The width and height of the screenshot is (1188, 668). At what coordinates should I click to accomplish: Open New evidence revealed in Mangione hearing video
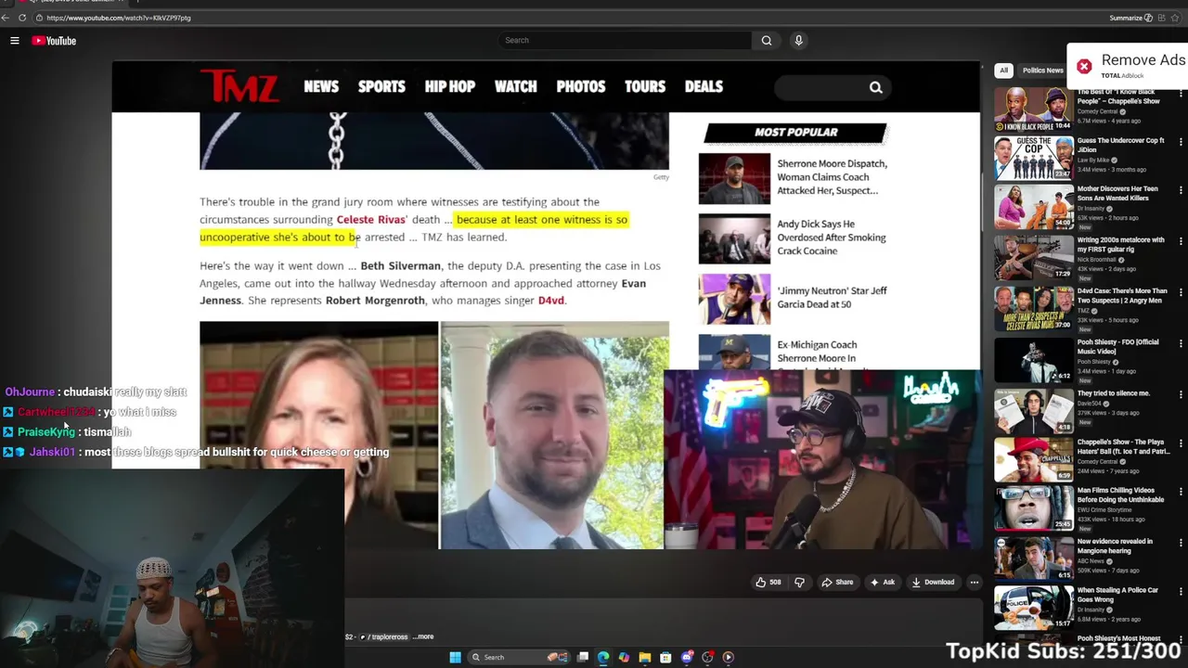(1115, 546)
